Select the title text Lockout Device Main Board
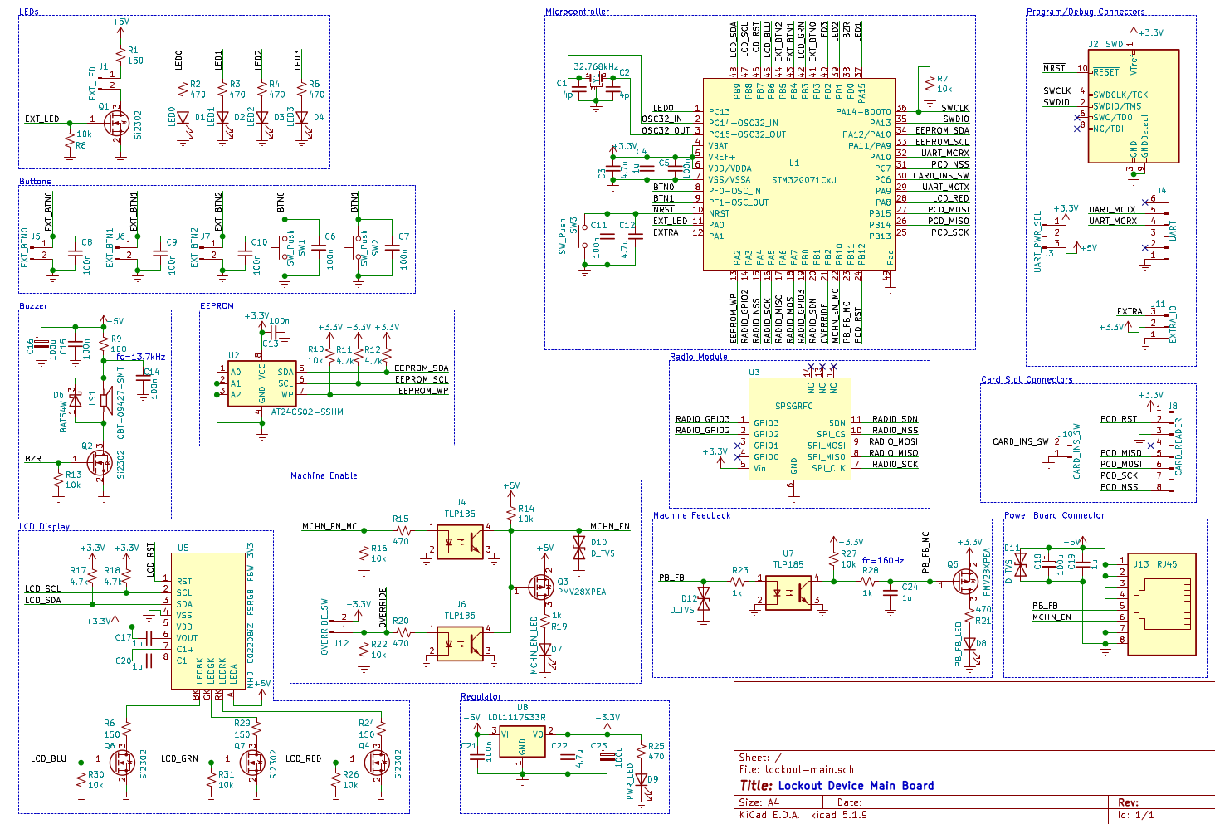 click(x=855, y=785)
